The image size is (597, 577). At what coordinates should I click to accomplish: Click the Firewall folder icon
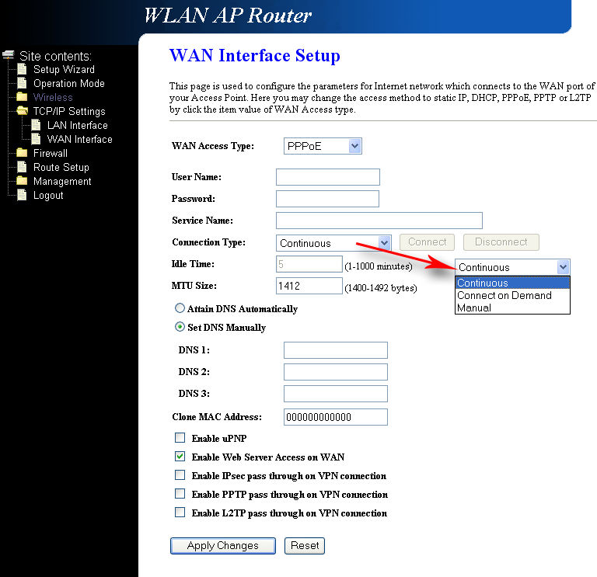click(x=22, y=153)
